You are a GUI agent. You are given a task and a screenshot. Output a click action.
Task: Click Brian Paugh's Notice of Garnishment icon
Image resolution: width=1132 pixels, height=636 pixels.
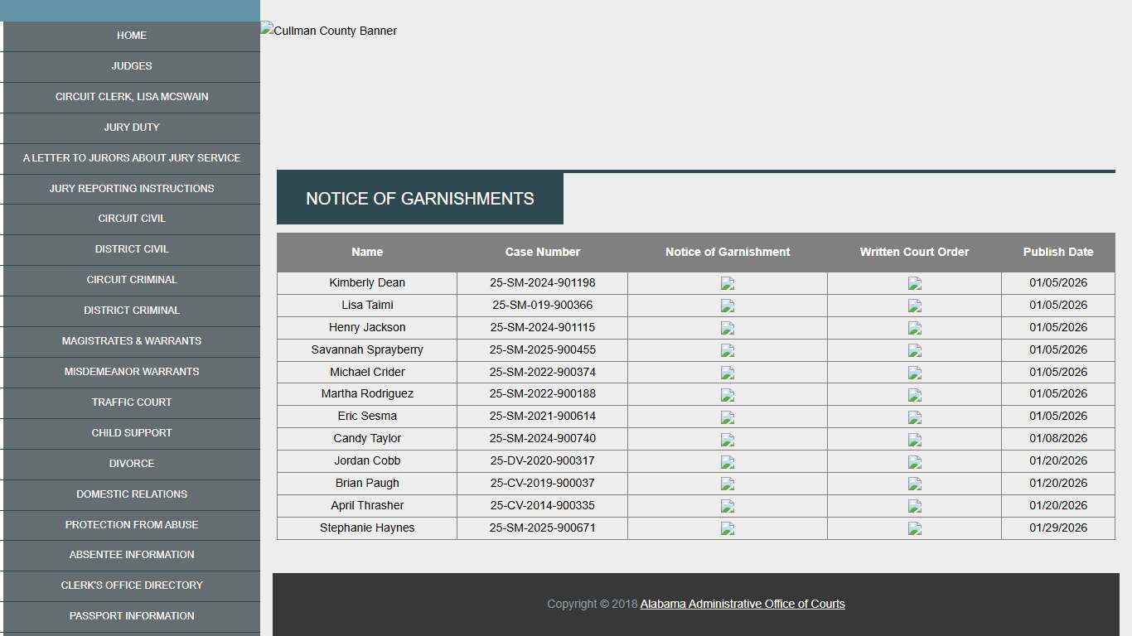coord(728,484)
